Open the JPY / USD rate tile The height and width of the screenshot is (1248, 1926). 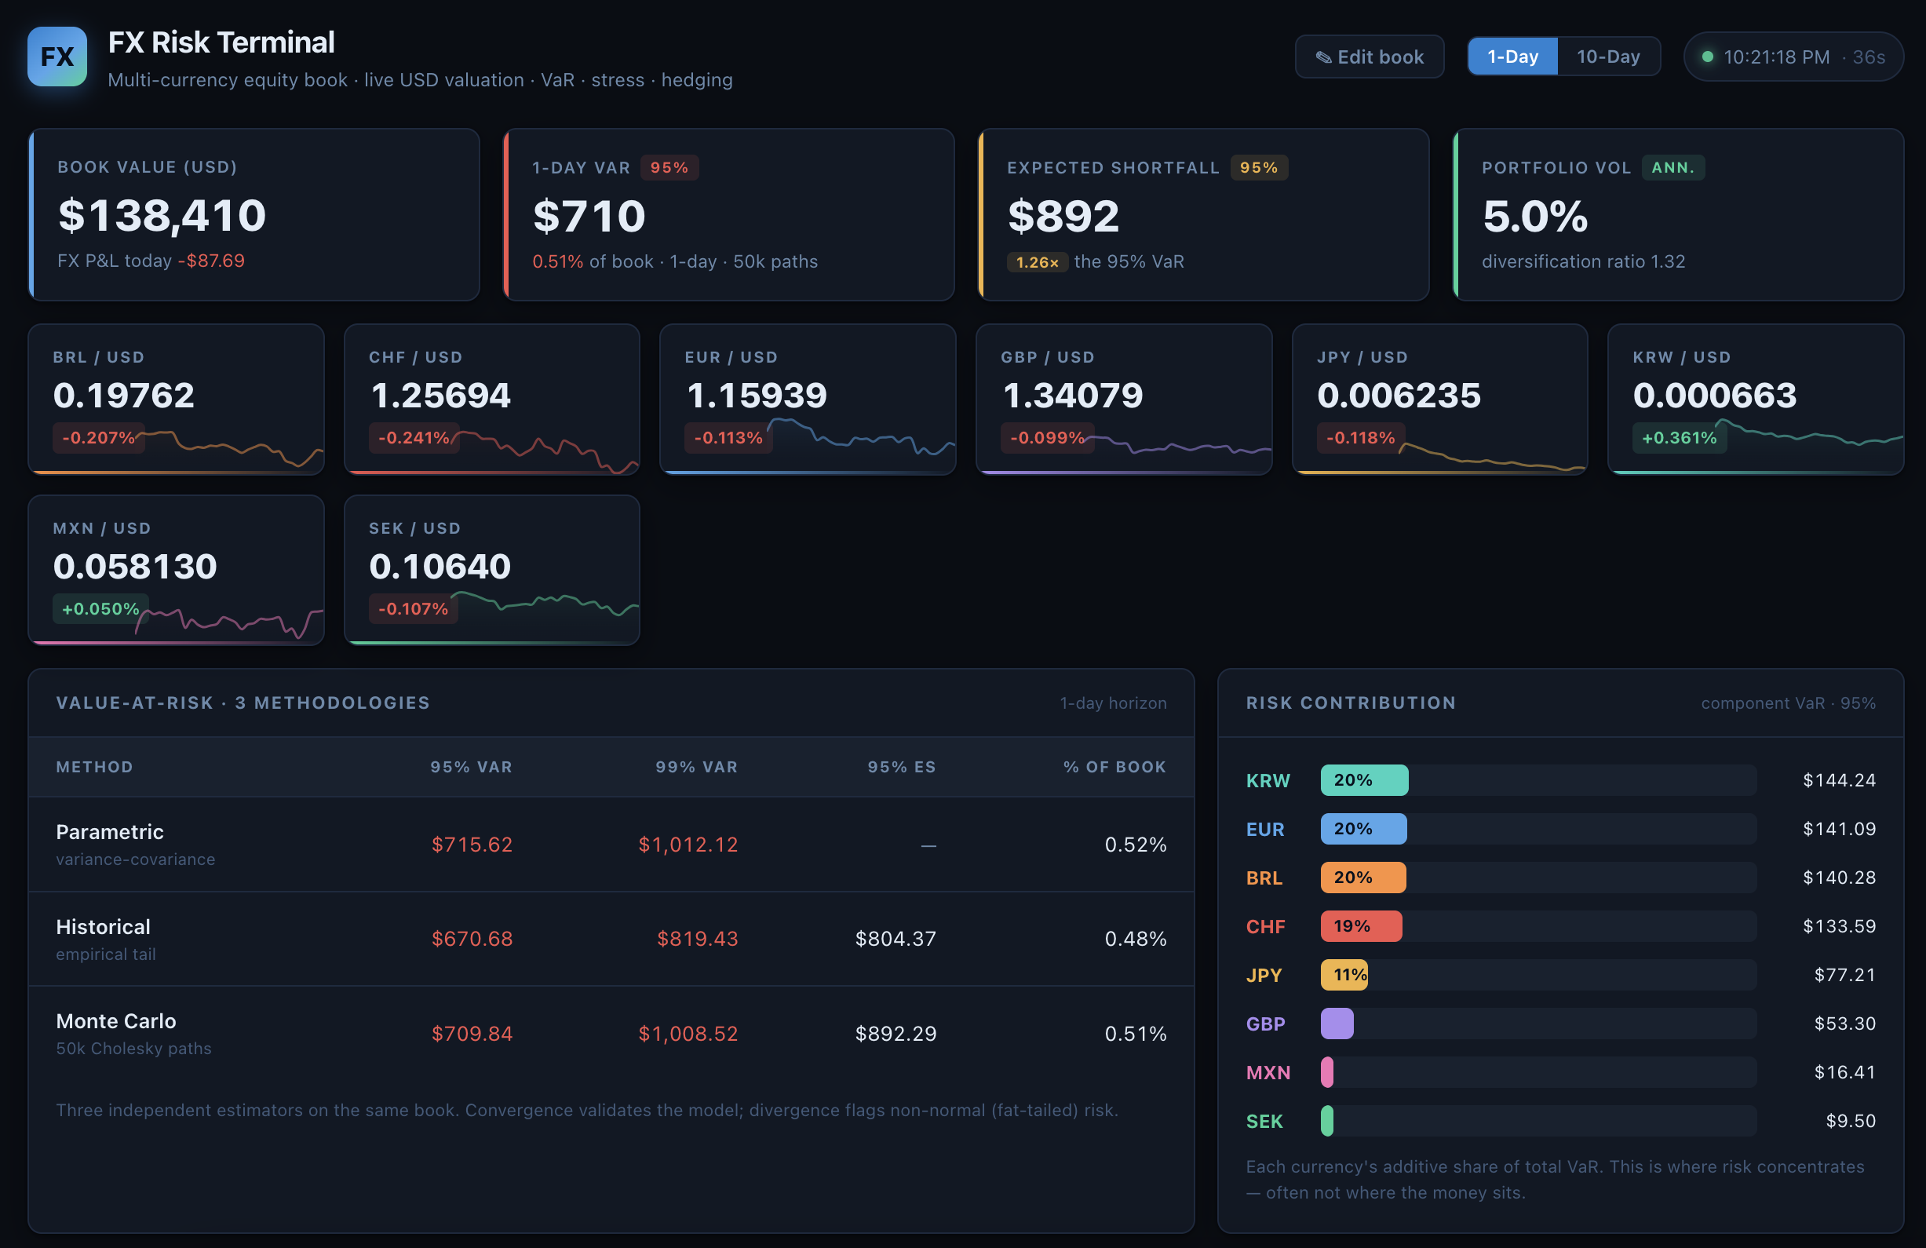1439,399
